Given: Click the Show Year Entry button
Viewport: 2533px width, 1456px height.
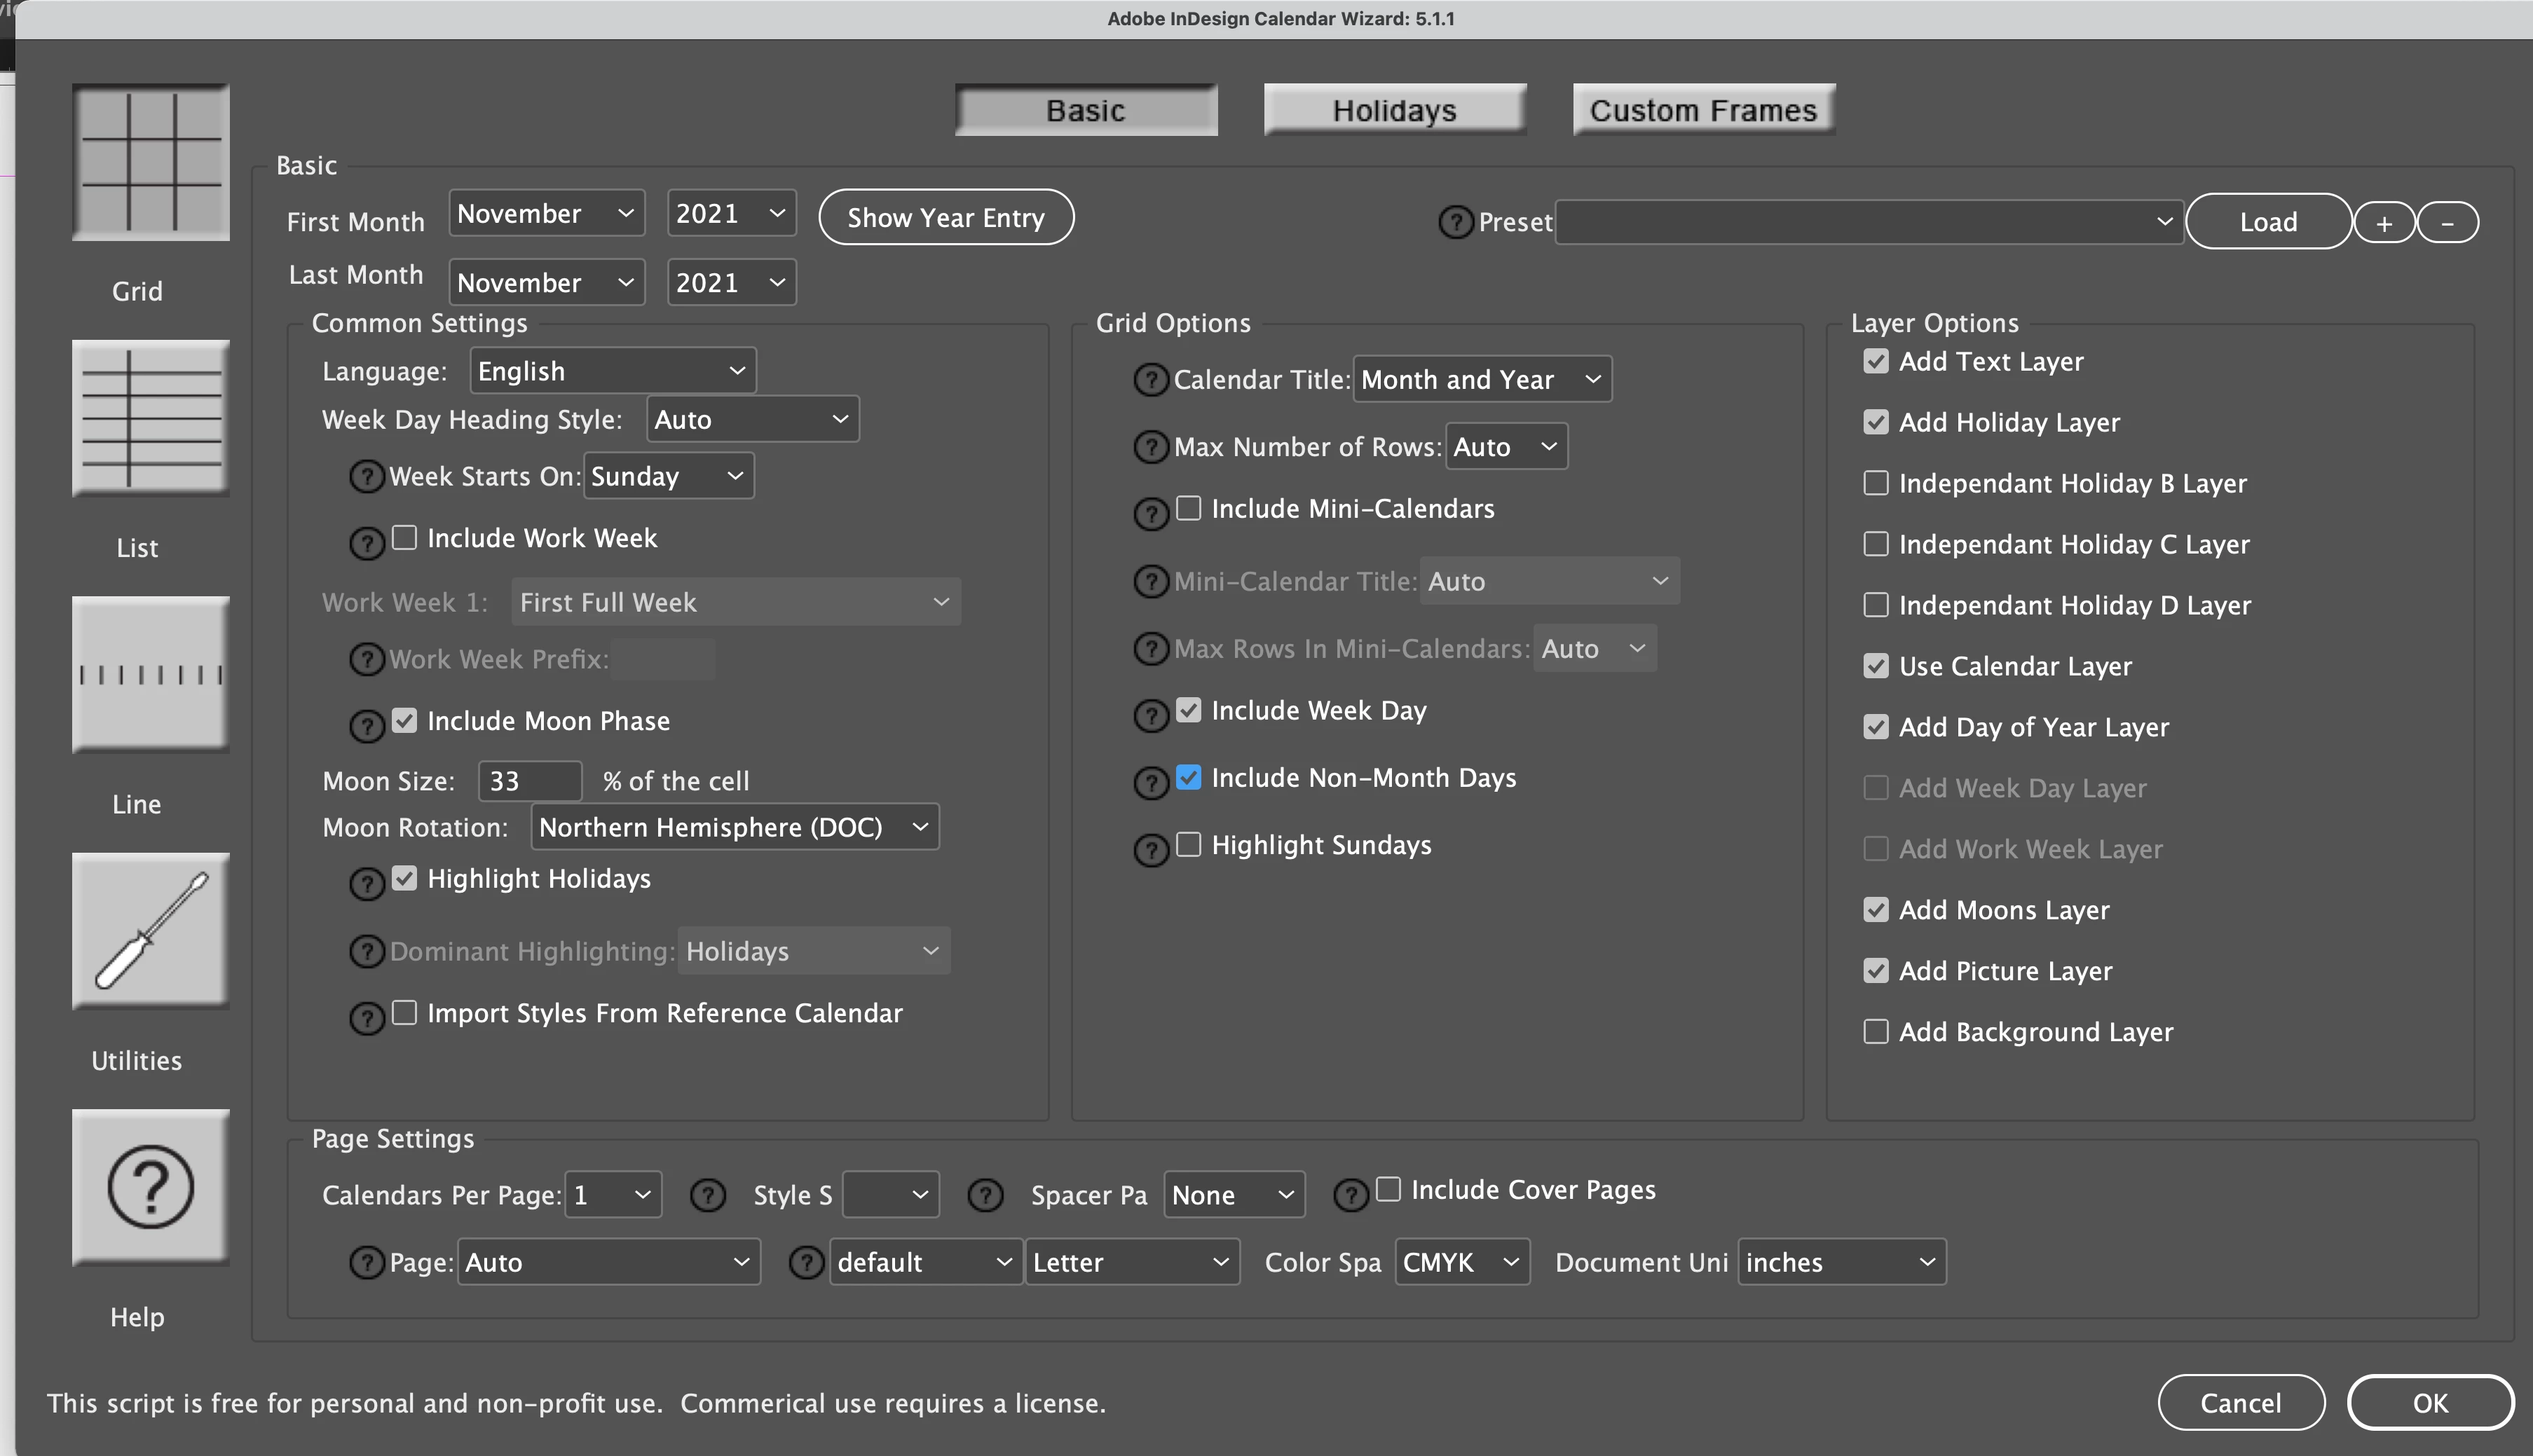Looking at the screenshot, I should click(x=946, y=218).
